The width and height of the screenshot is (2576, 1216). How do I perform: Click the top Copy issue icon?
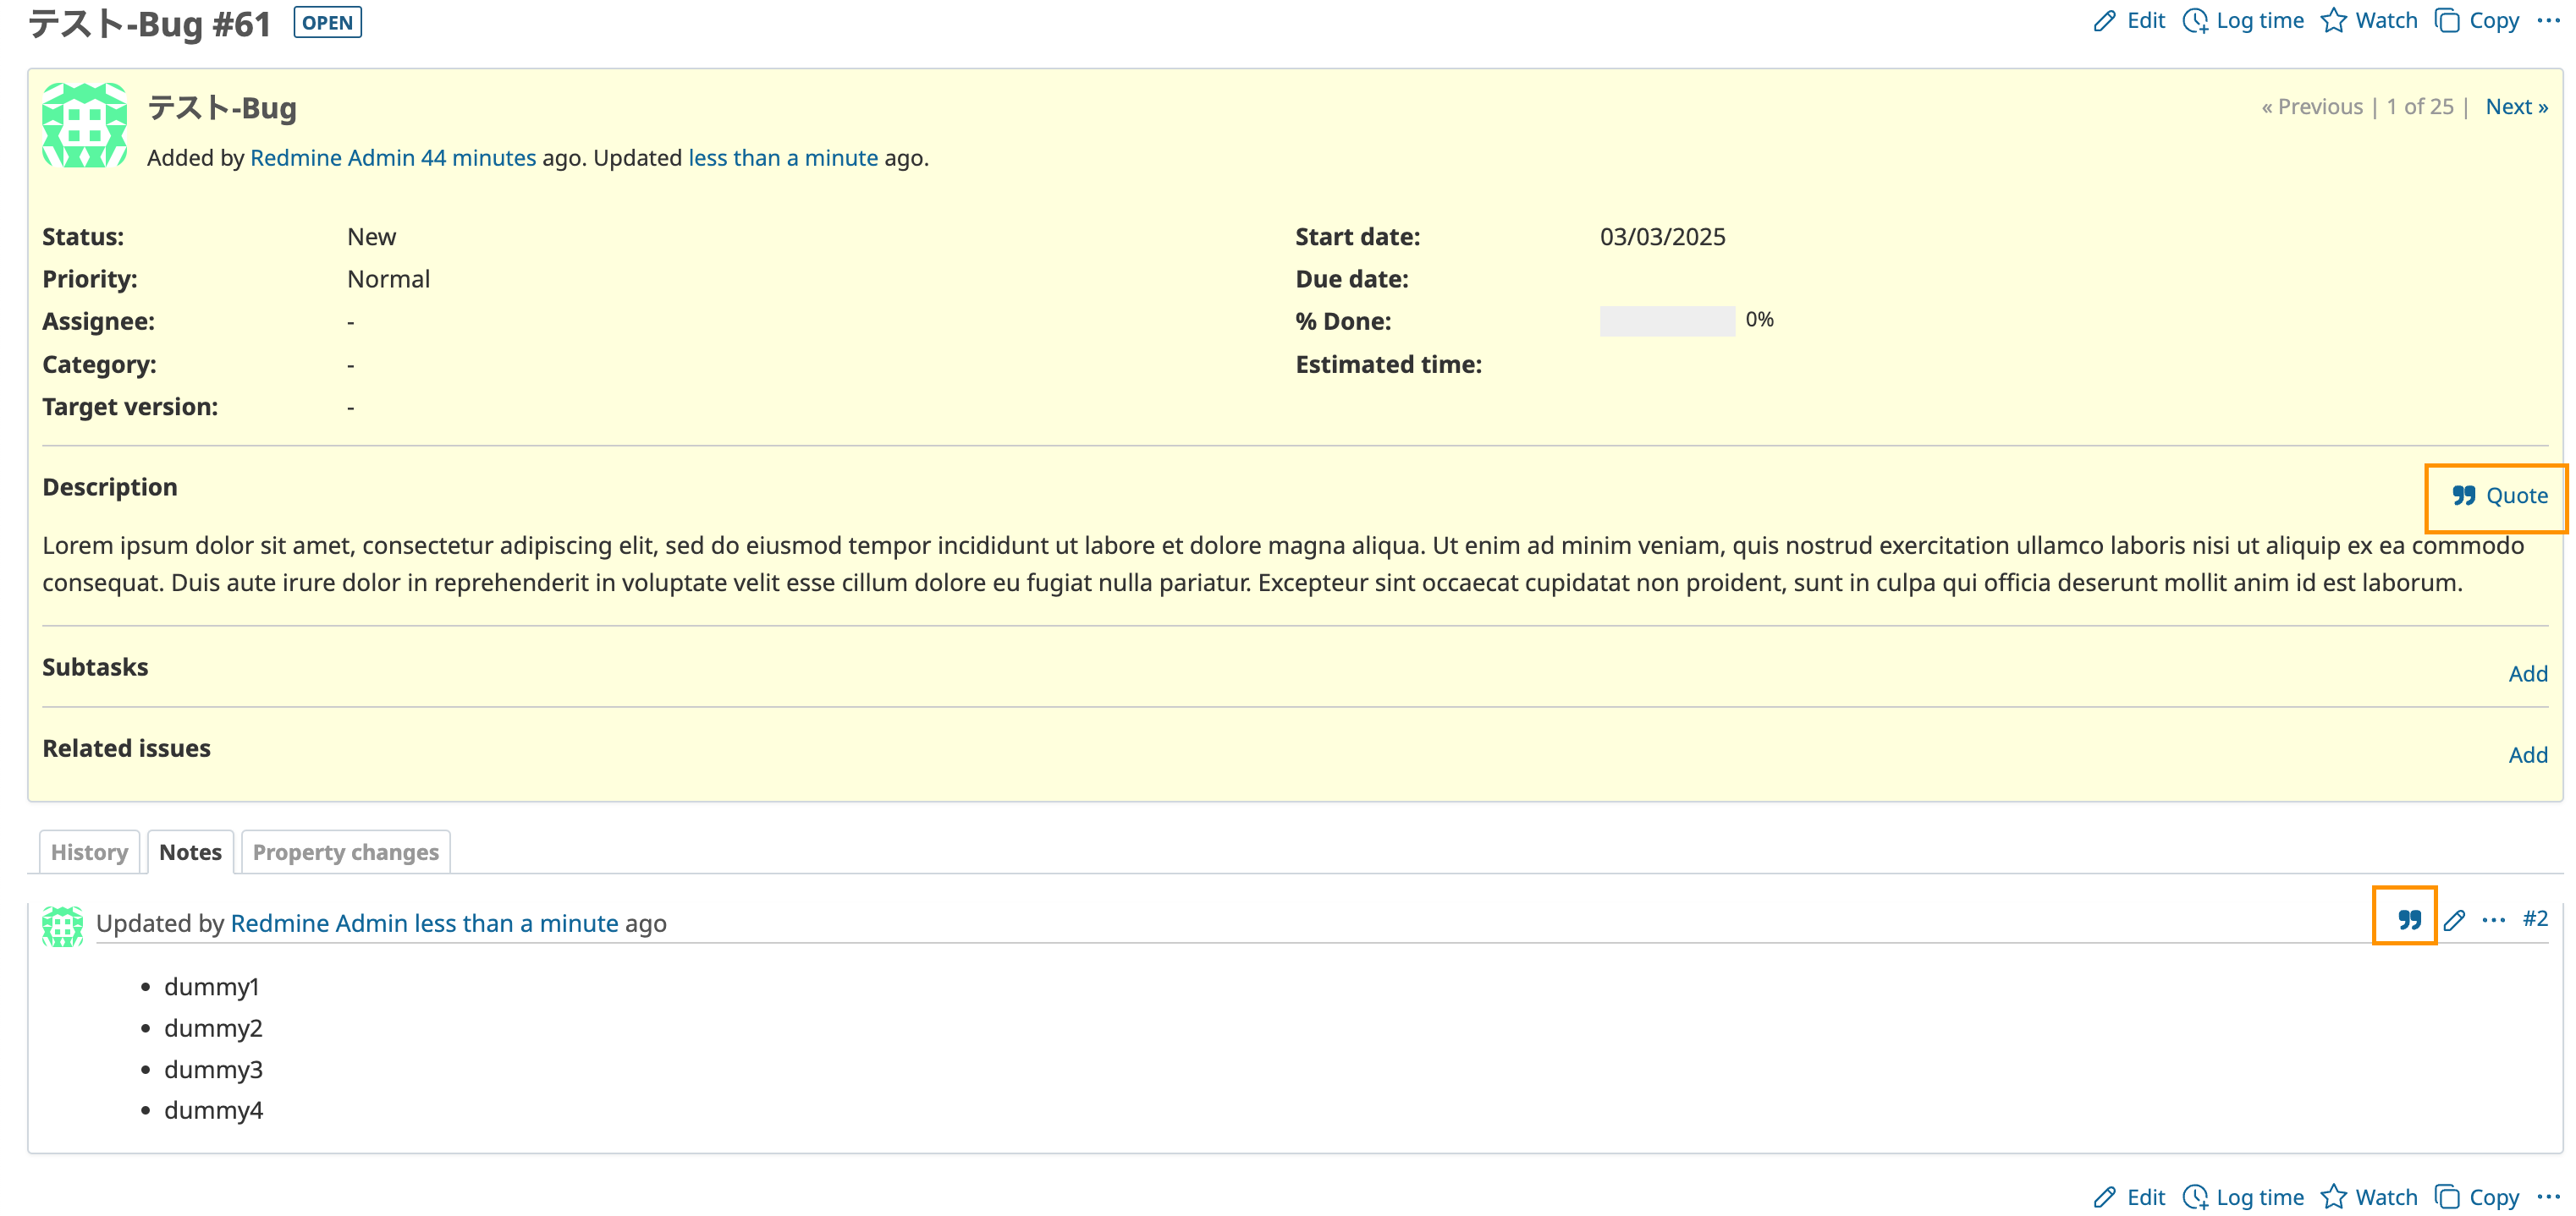(x=2447, y=21)
